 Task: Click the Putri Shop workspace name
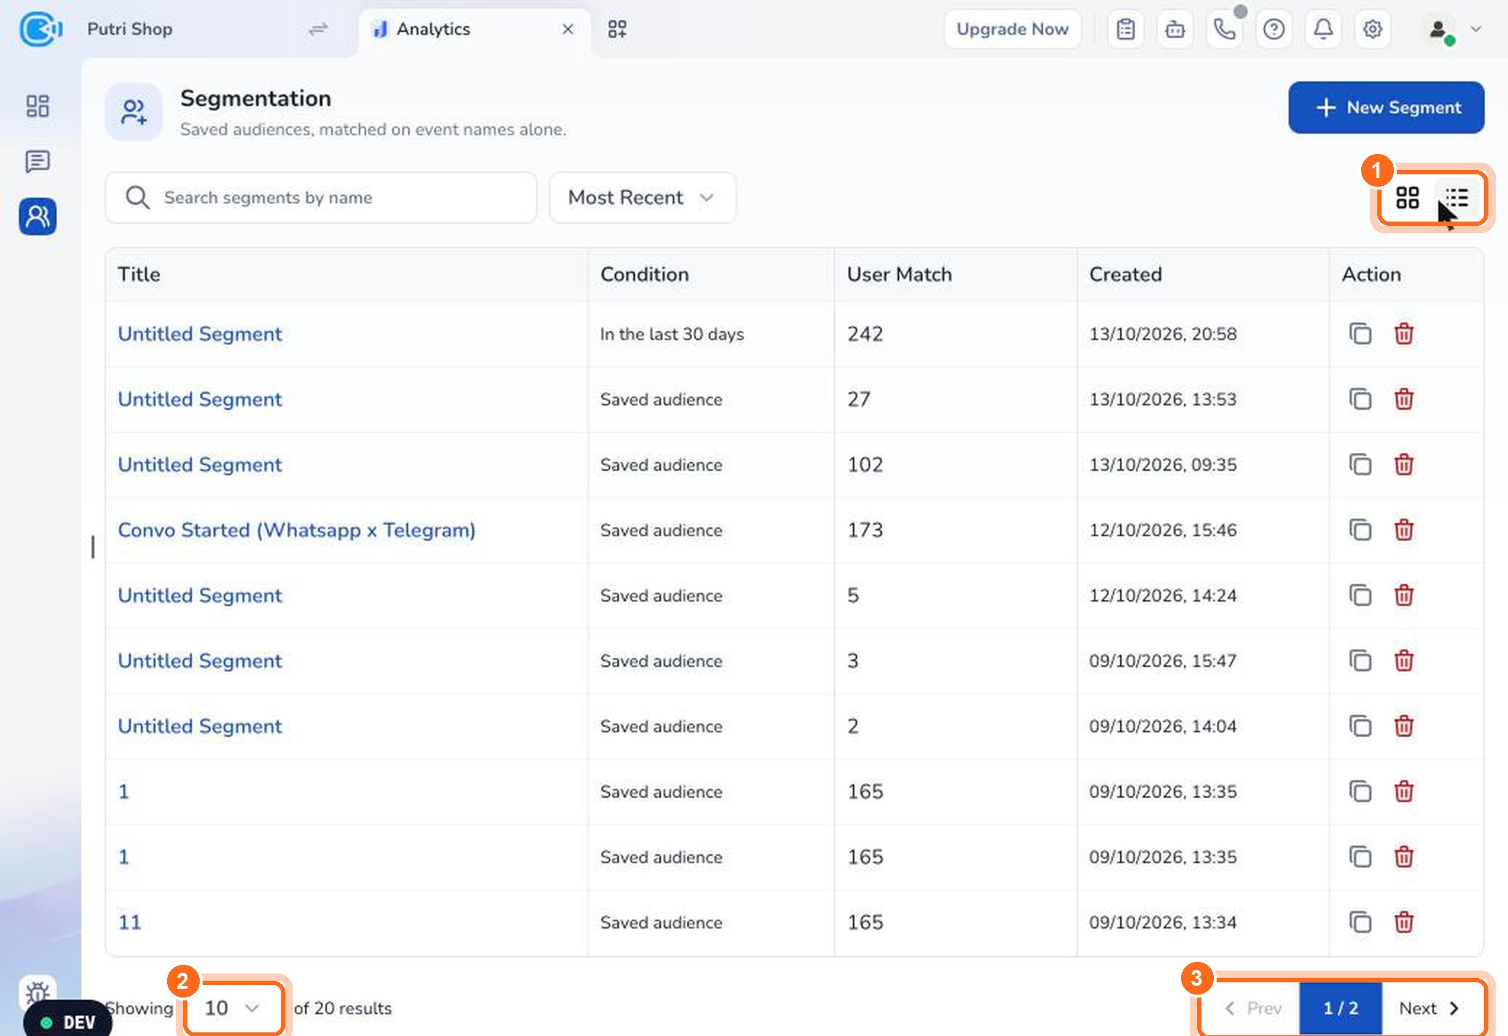130,29
